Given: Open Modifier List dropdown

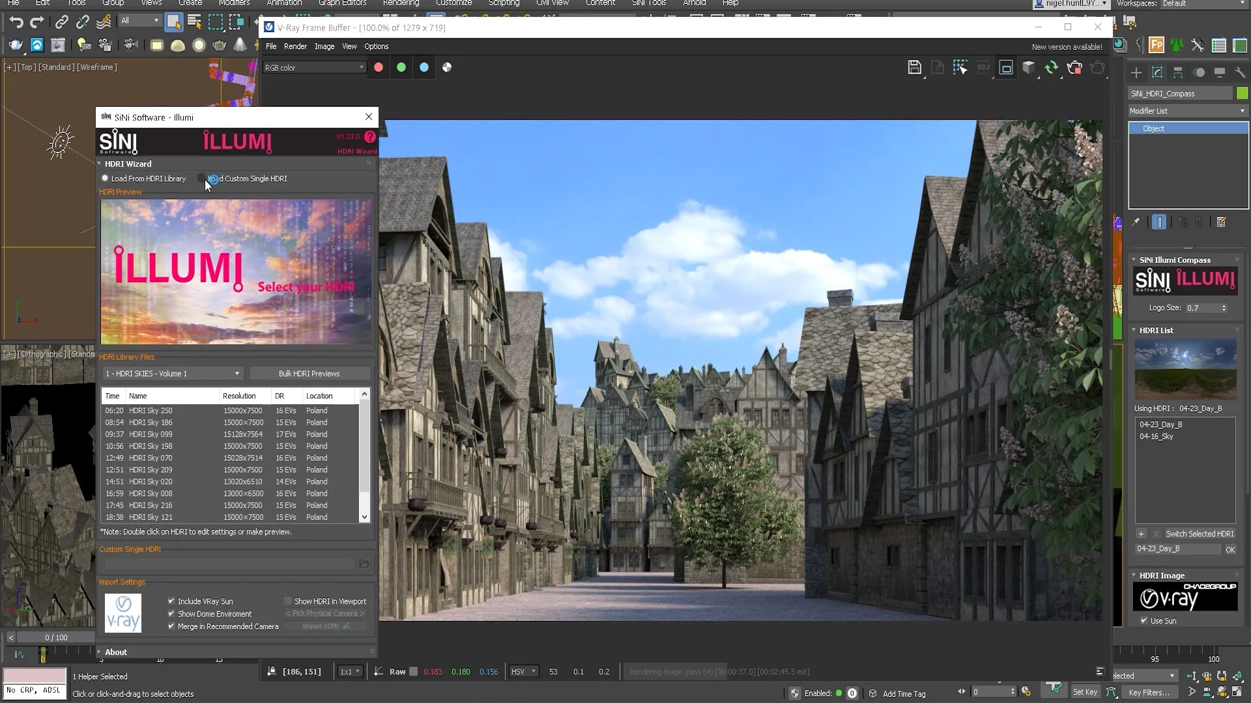Looking at the screenshot, I should (1188, 111).
